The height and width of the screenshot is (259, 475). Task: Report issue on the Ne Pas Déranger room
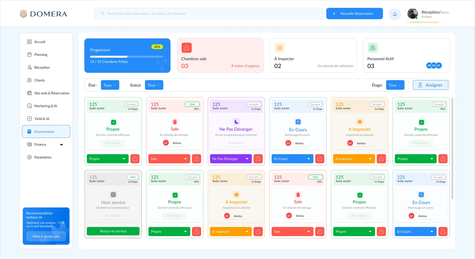[x=258, y=159]
